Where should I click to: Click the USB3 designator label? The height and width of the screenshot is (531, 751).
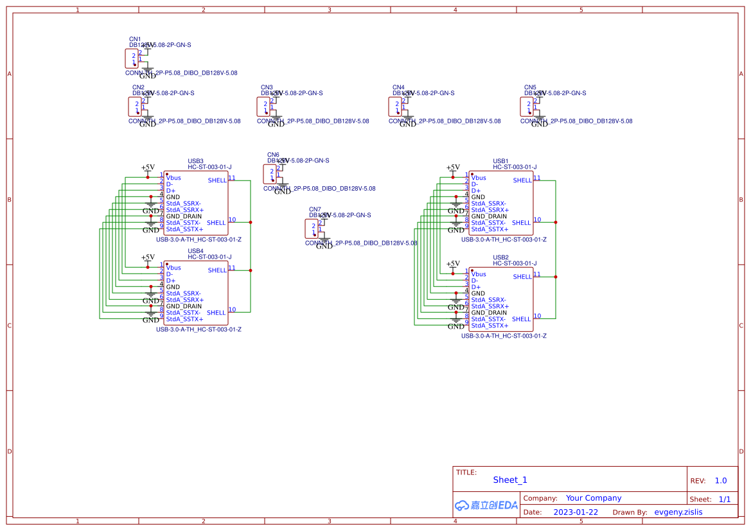tap(195, 161)
